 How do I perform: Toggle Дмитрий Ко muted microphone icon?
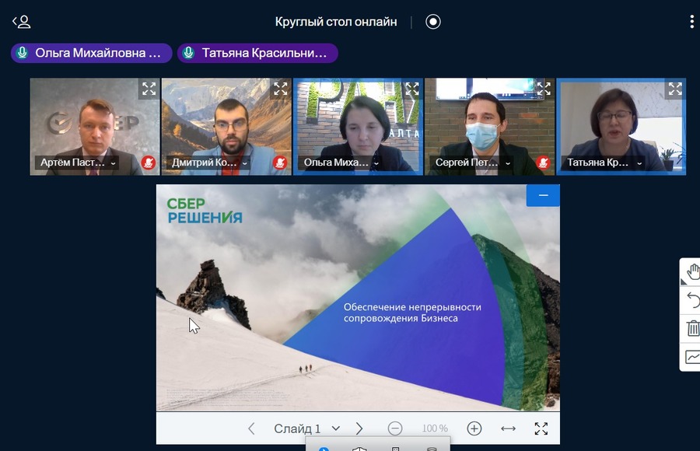coord(280,163)
